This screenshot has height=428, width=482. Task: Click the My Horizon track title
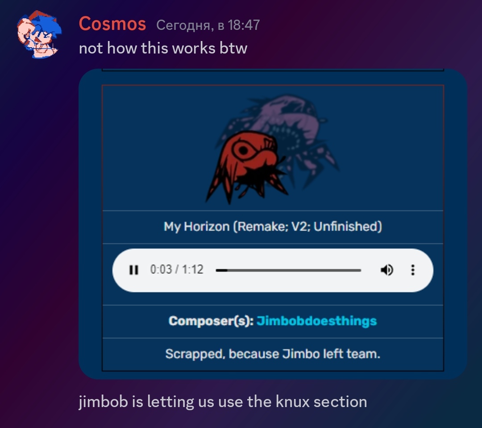(x=273, y=226)
